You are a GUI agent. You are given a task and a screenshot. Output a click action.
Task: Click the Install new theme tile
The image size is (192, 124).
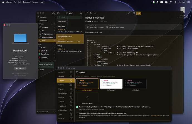87,97
